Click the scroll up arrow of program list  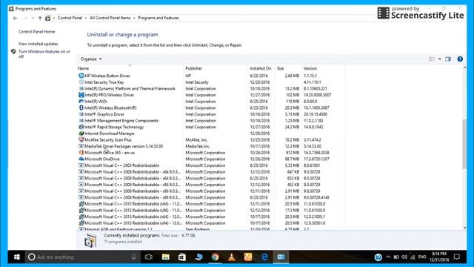(x=464, y=67)
